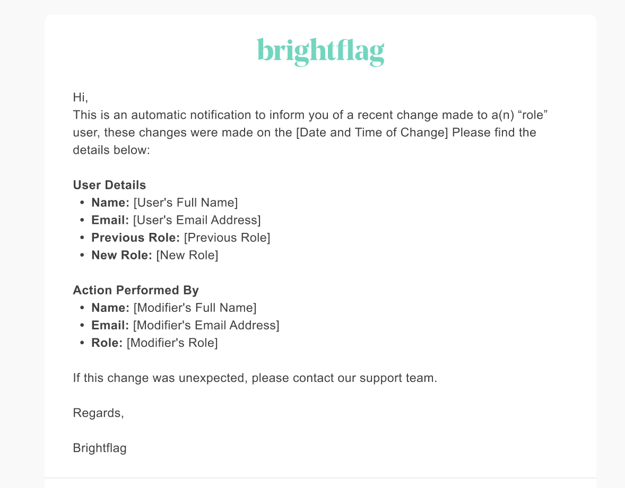625x488 pixels.
Task: Click the bold 'Role:' label under Action Performed By
Action: click(x=107, y=343)
